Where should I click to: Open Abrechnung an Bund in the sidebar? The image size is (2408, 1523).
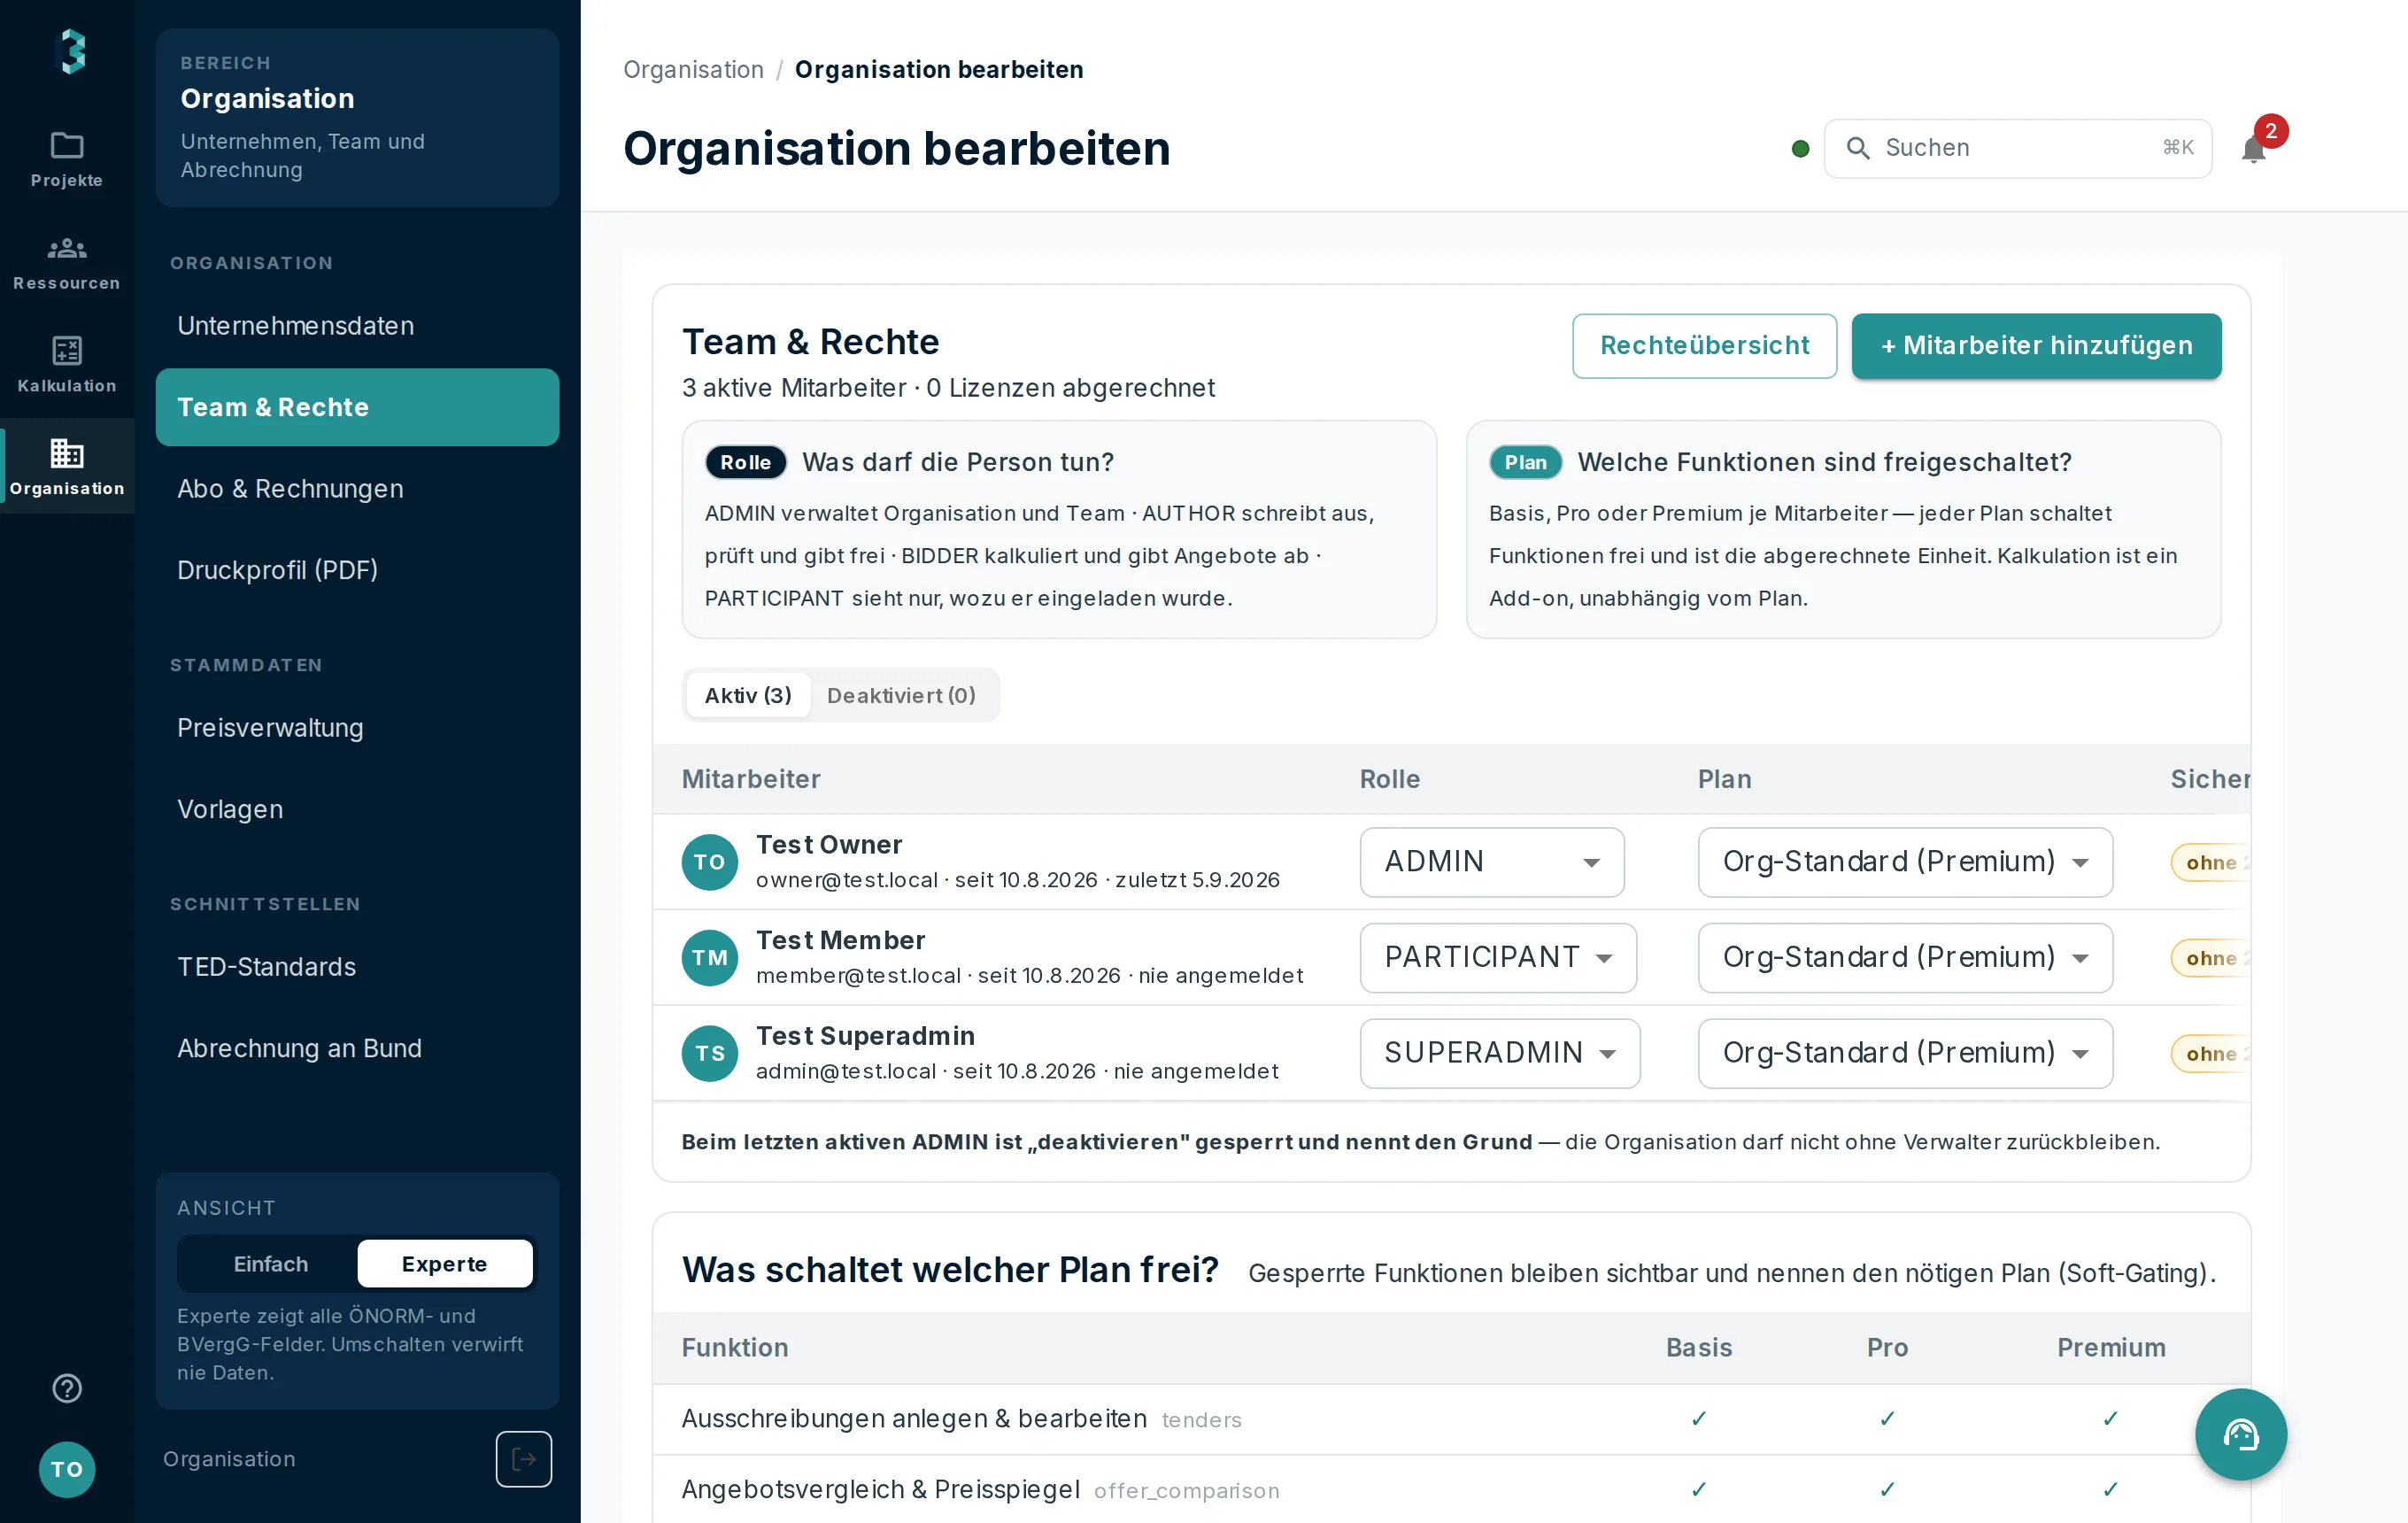pyautogui.click(x=357, y=1048)
